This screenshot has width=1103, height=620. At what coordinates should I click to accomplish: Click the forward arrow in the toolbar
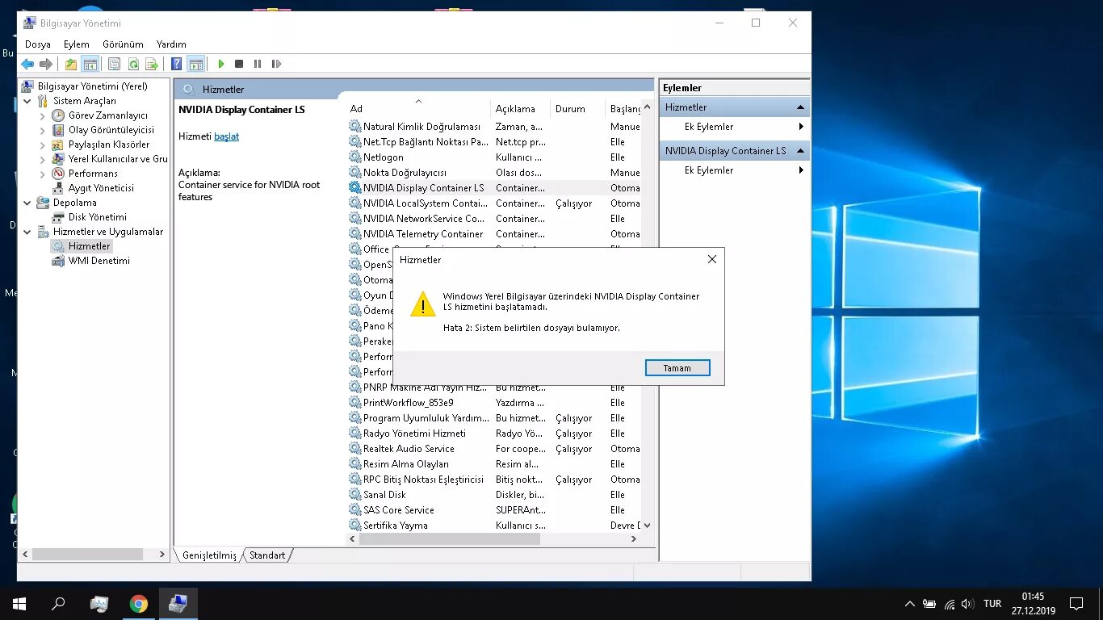[x=46, y=64]
